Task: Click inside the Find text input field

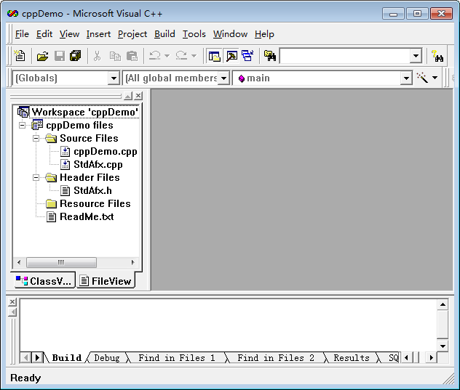Action: pyautogui.click(x=345, y=56)
